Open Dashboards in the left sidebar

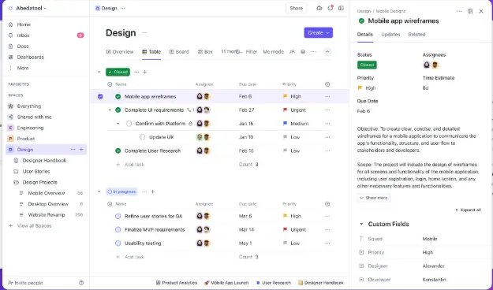pyautogui.click(x=30, y=58)
